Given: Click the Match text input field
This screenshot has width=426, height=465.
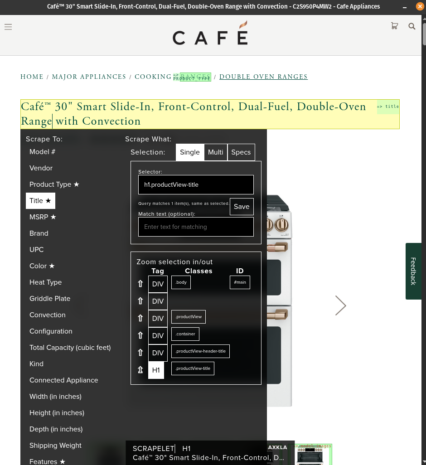Looking at the screenshot, I should [x=196, y=227].
